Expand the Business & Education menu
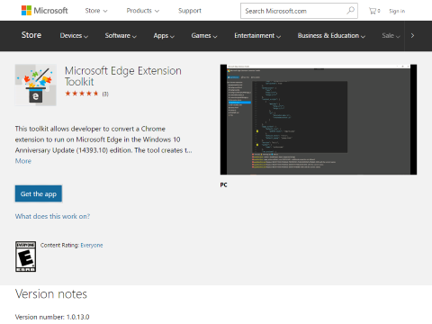432x324 pixels. click(x=331, y=36)
